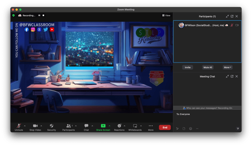This screenshot has width=252, height=146.
Task: Expand audio options arrow beside Unmute
Action: [25, 126]
